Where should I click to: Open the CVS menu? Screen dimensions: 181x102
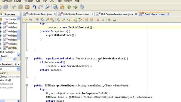tap(51, 1)
